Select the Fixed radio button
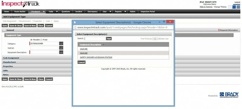 (x=41, y=40)
